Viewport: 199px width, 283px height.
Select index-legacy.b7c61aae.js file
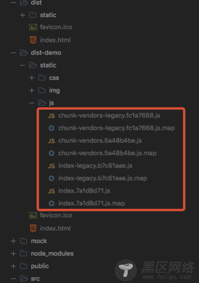(x=96, y=166)
